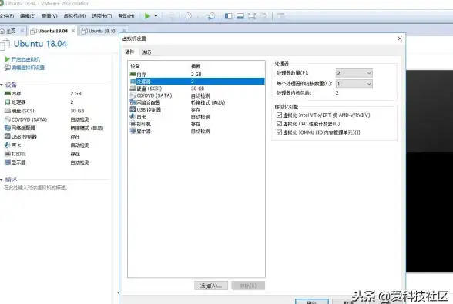
Task: Click the 移除(R) button
Action: pyautogui.click(x=248, y=286)
